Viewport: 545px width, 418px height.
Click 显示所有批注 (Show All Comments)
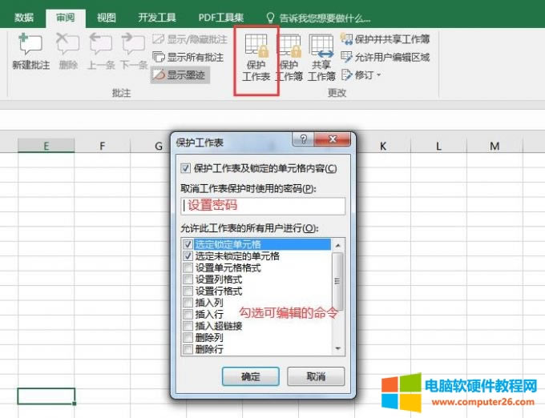click(x=189, y=57)
